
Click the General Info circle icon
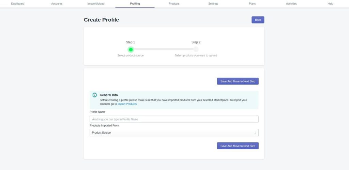[x=95, y=95]
